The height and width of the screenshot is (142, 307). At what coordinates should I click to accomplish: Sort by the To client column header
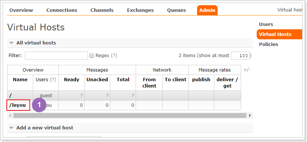pos(175,79)
